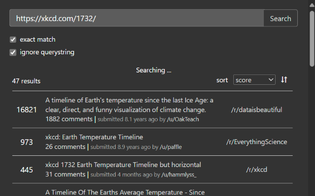Visit user /u/paffle profile

tap(174, 147)
